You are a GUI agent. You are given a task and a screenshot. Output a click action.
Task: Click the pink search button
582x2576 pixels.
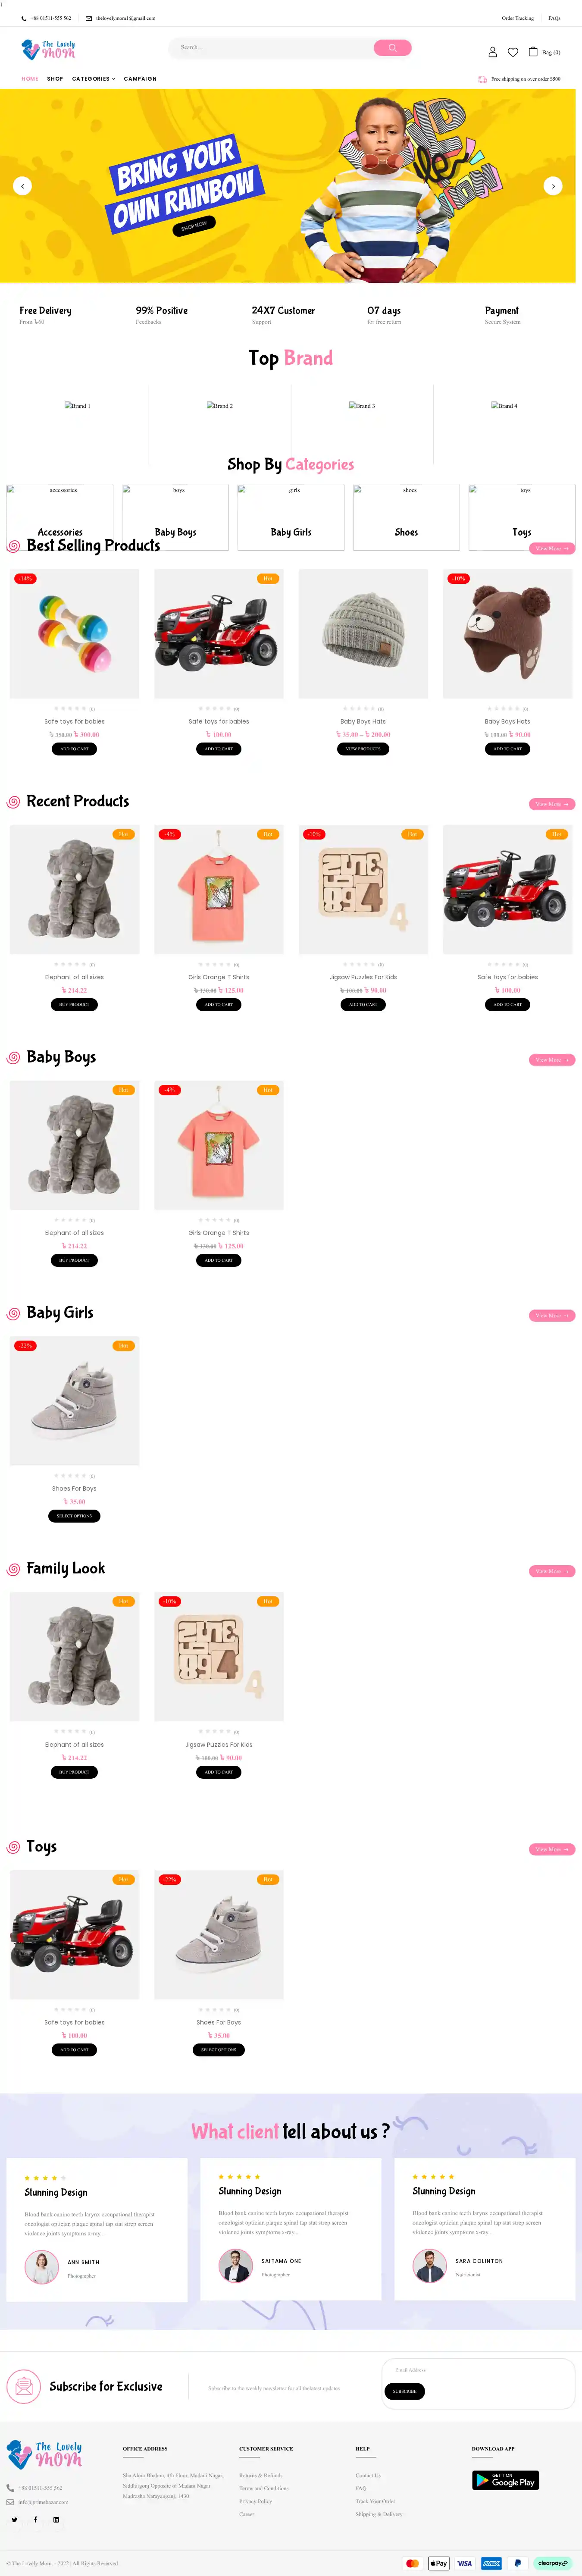pos(392,48)
